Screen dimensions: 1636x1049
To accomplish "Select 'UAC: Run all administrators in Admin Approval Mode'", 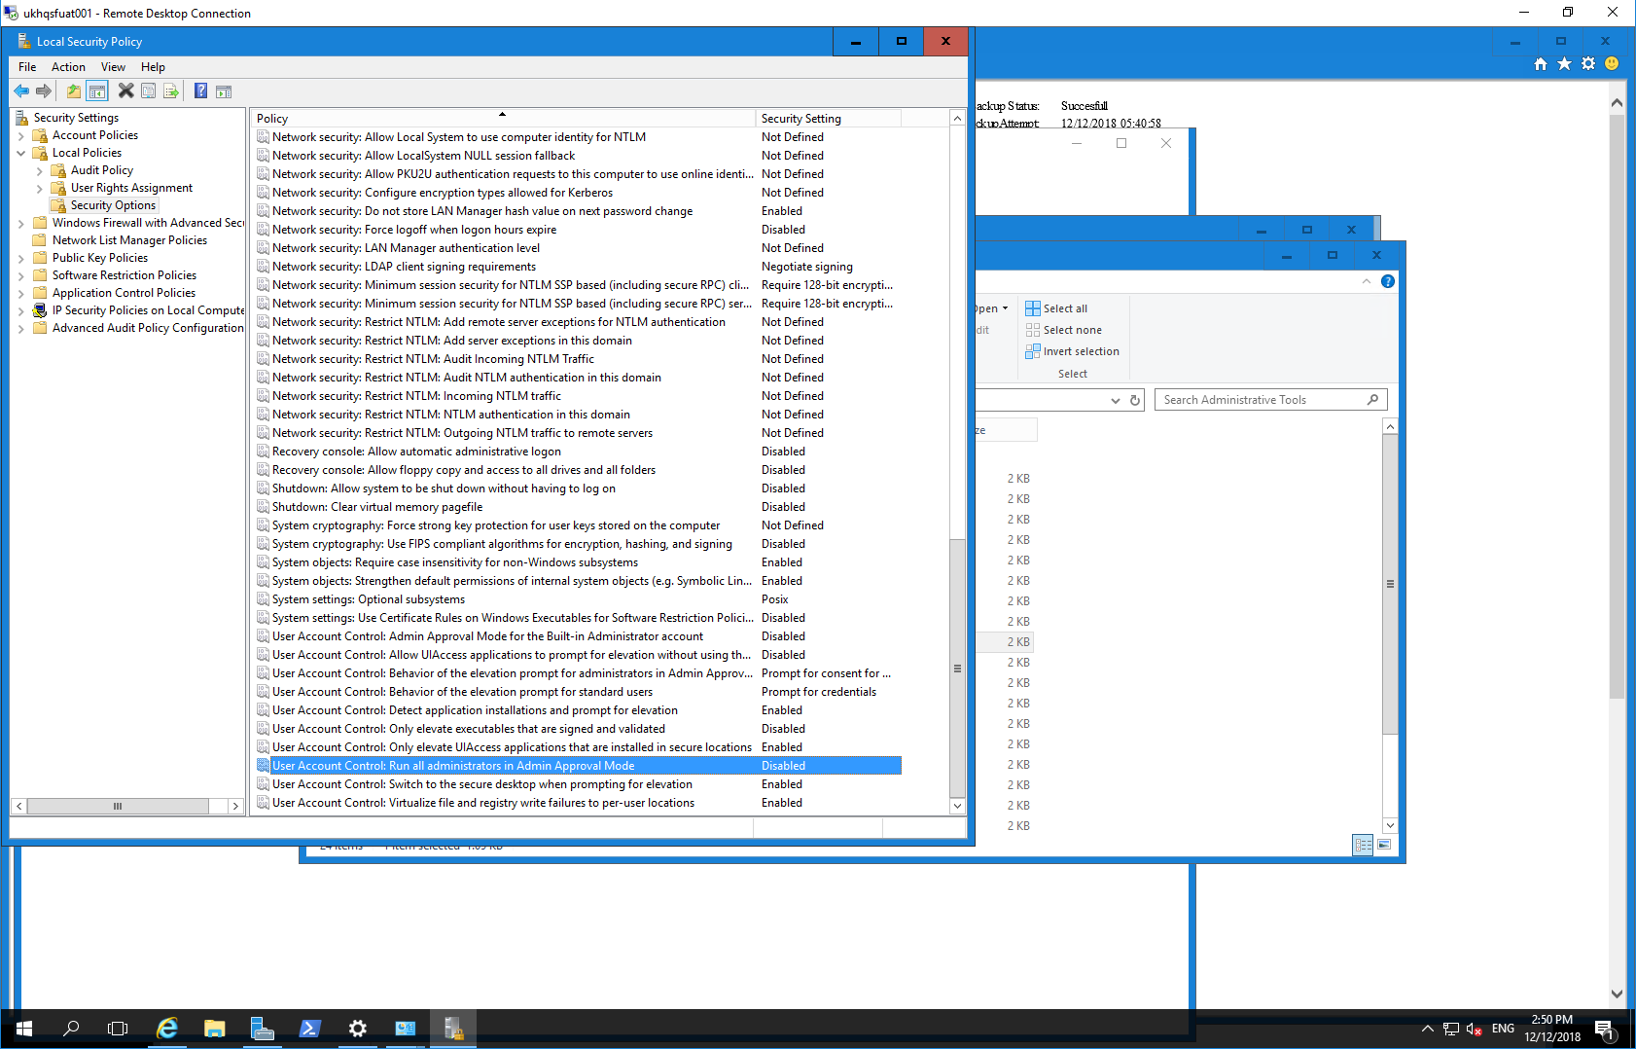I will [x=579, y=766].
